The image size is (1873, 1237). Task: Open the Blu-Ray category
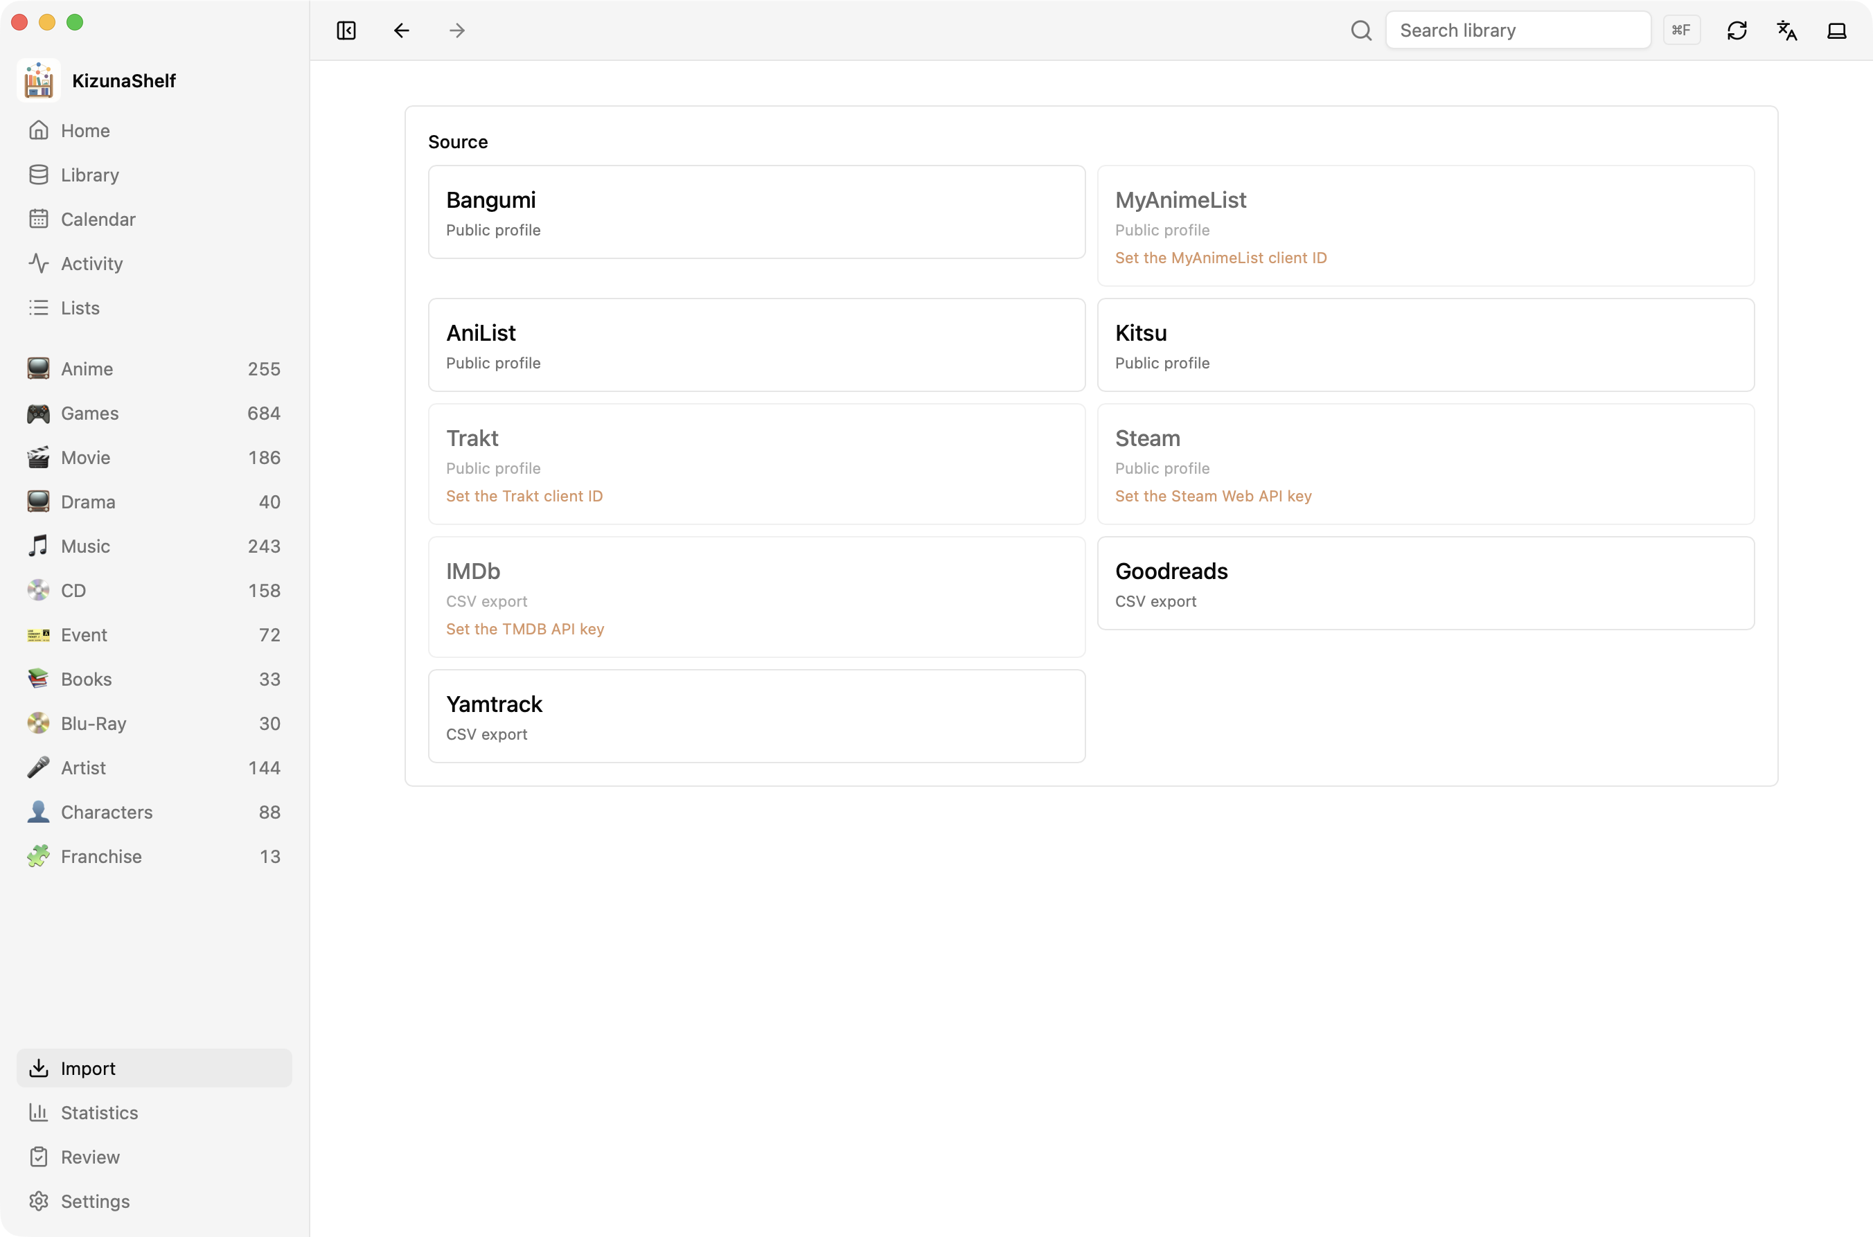(154, 723)
